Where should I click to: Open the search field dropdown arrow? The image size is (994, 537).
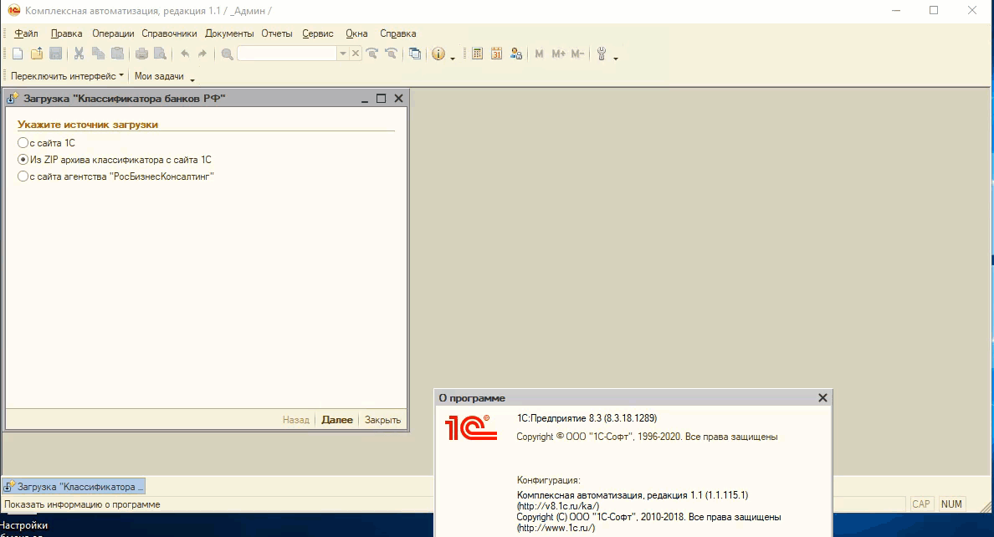[x=343, y=54]
